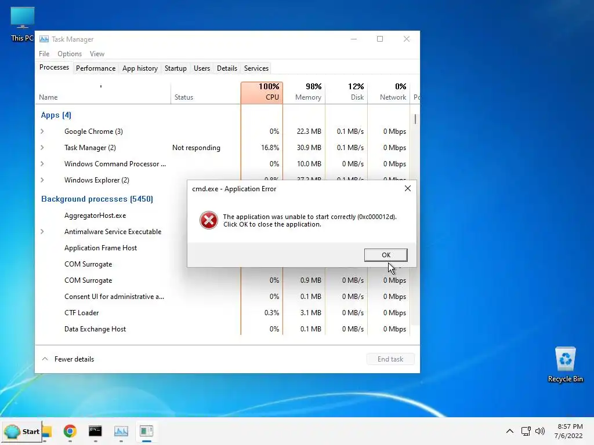Sort processes by CPU column
Screen dimensions: 594x445
pos(262,92)
